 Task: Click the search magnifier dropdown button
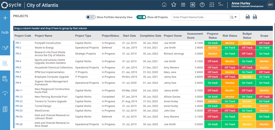234,17
